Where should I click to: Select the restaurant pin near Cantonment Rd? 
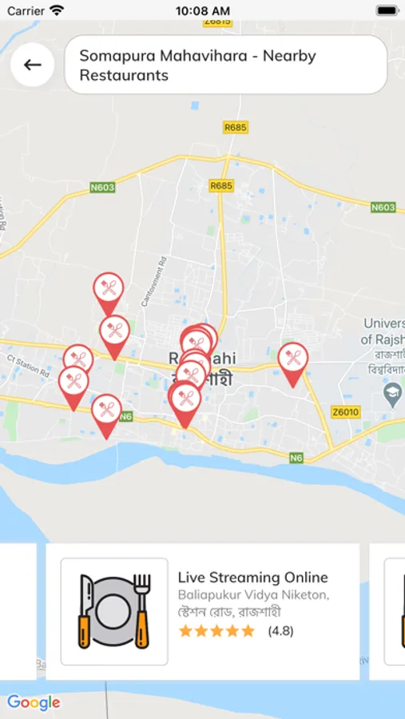pos(115,337)
